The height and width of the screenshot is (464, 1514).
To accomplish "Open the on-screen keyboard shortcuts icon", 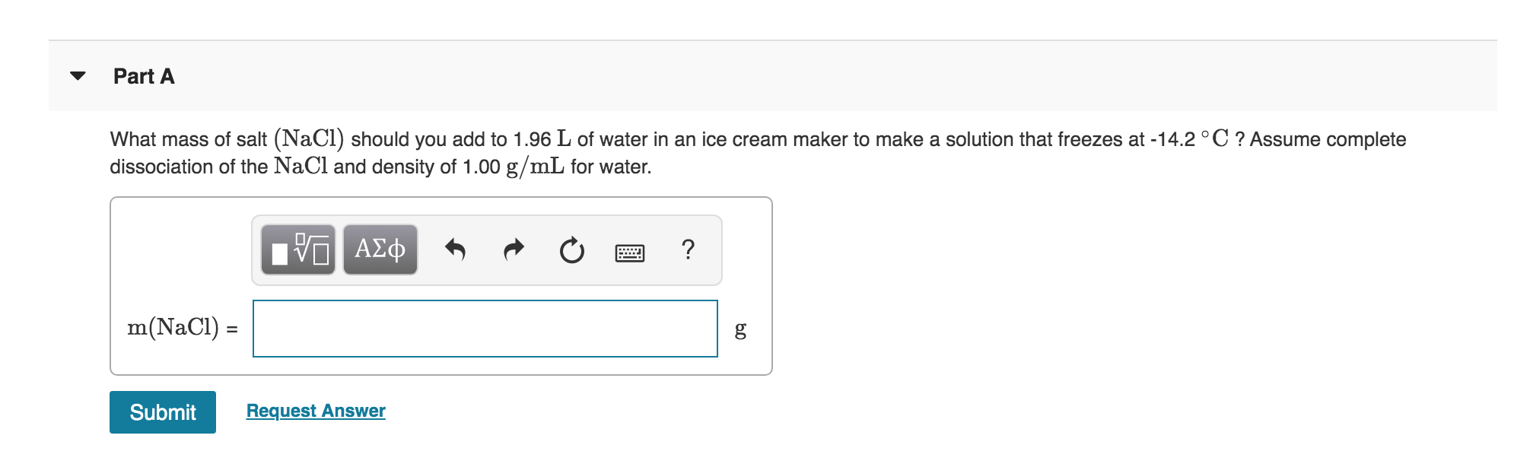I will [631, 249].
